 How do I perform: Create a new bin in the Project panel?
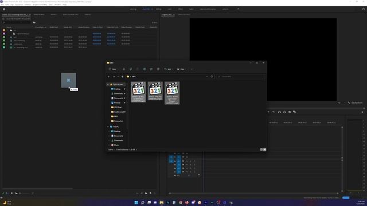(146, 193)
